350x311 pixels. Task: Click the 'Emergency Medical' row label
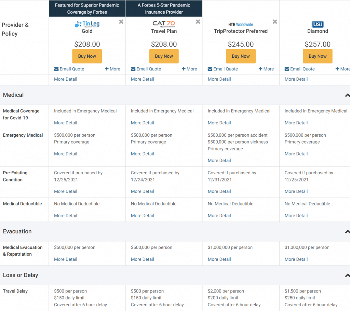click(23, 135)
